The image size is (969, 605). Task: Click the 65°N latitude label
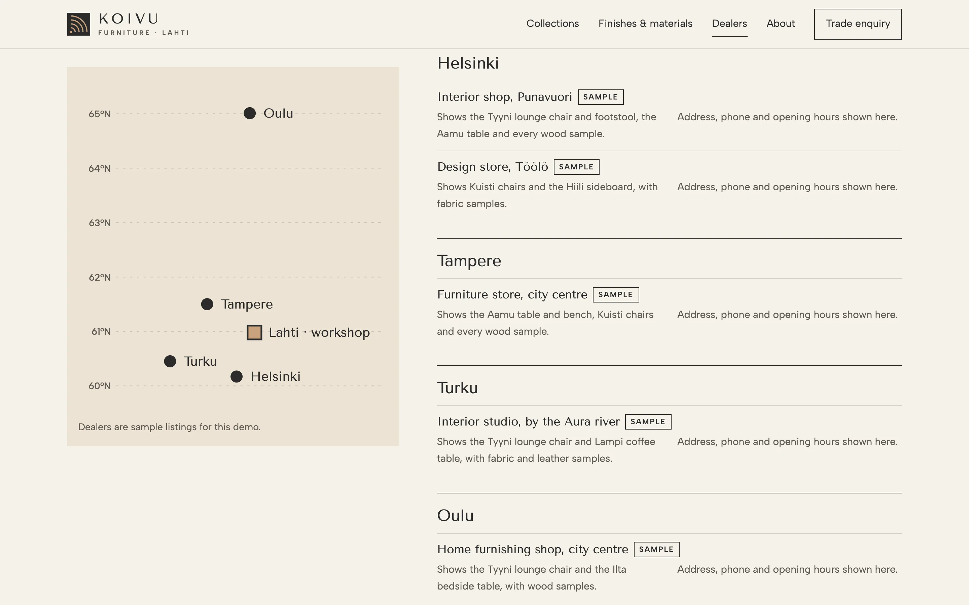click(100, 114)
